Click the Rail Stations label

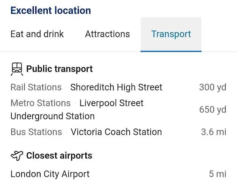pyautogui.click(x=36, y=87)
